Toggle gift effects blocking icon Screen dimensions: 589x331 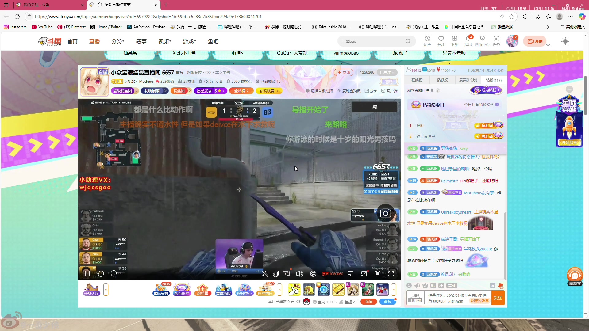[501, 286]
